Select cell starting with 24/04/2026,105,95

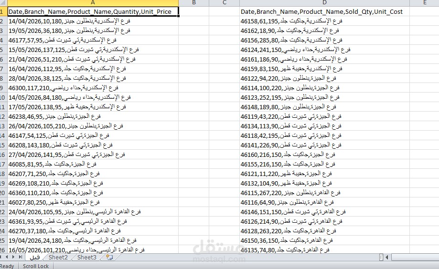click(x=93, y=212)
